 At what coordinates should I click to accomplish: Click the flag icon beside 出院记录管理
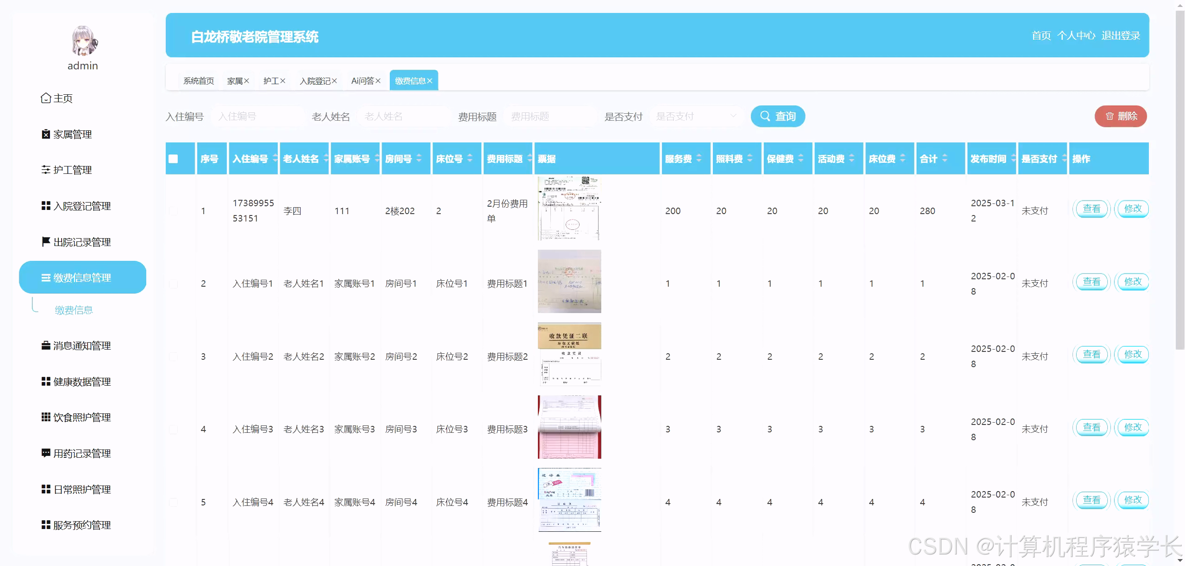tap(46, 242)
